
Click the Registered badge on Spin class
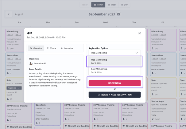click(x=14, y=88)
